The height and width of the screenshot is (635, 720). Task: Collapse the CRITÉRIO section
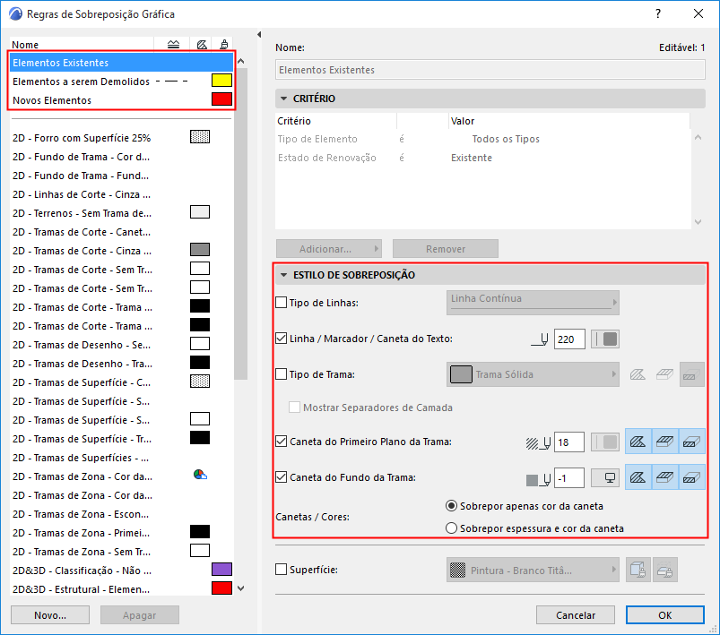pos(283,99)
